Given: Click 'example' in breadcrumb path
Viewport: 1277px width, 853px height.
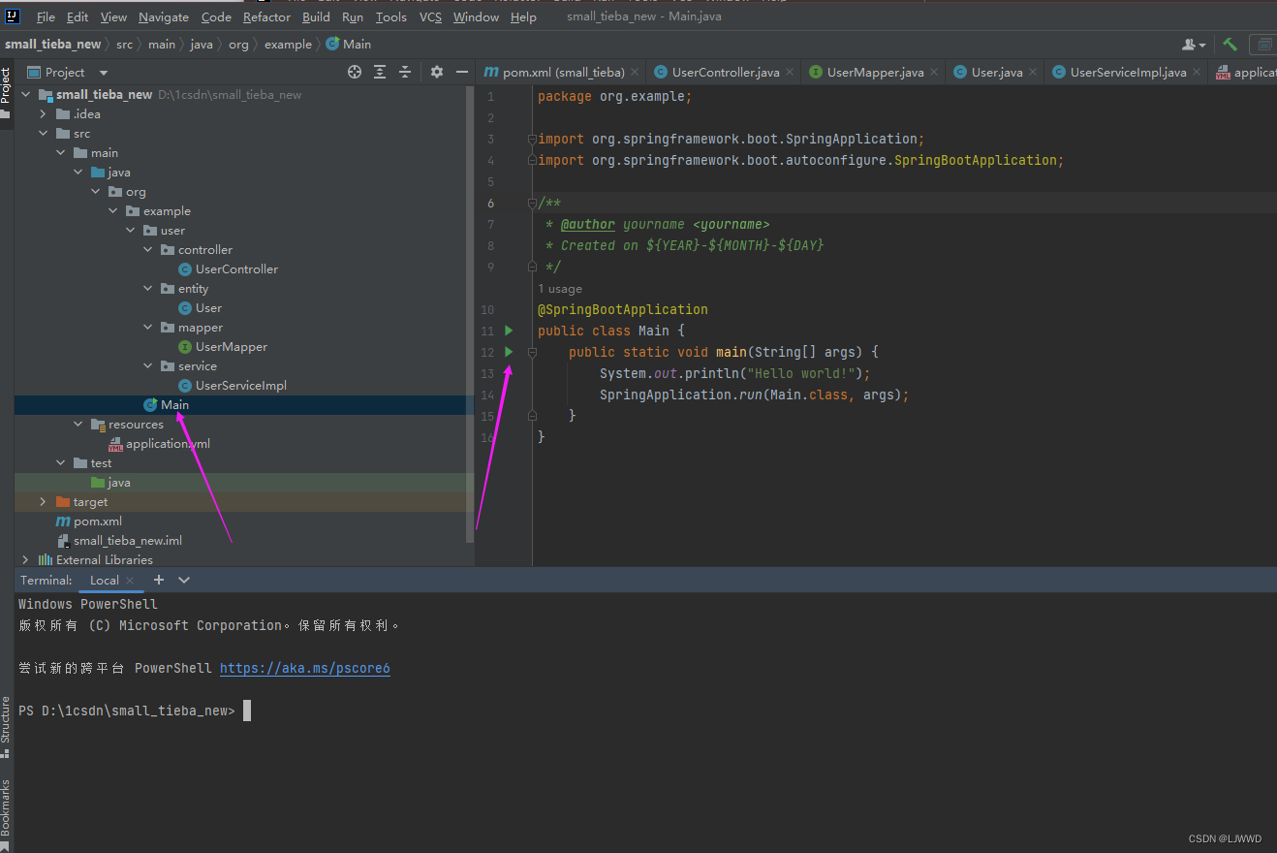Looking at the screenshot, I should [x=288, y=45].
